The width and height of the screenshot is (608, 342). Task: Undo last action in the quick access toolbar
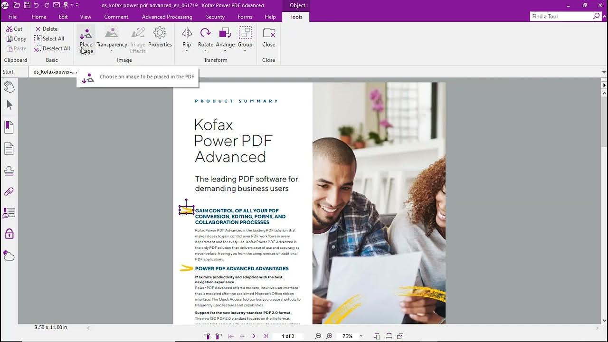click(37, 5)
